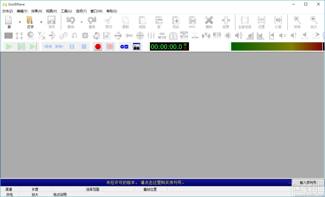Image resolution: width=325 pixels, height=197 pixels.
Task: Click the 撤销 undo icon
Action: point(71,22)
